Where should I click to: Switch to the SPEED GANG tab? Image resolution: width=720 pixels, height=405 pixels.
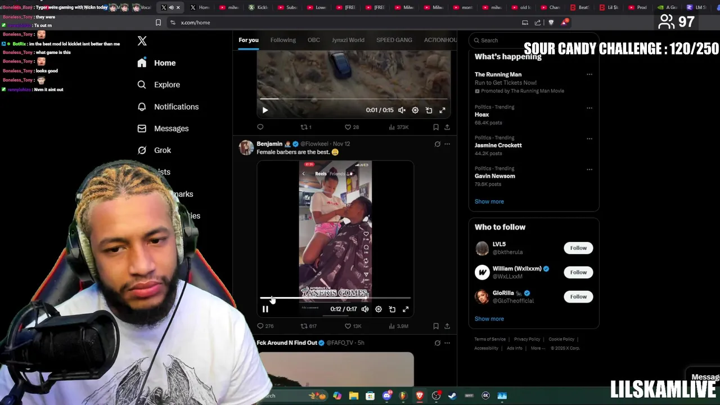pyautogui.click(x=394, y=40)
